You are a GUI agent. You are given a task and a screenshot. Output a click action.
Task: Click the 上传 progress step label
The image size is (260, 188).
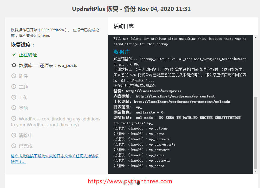pos(23,97)
